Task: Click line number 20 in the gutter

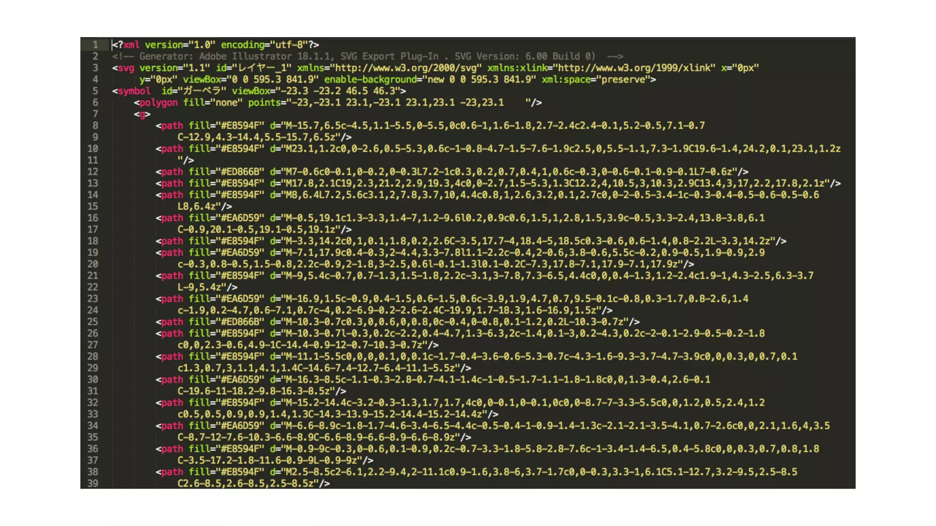Action: (93, 264)
